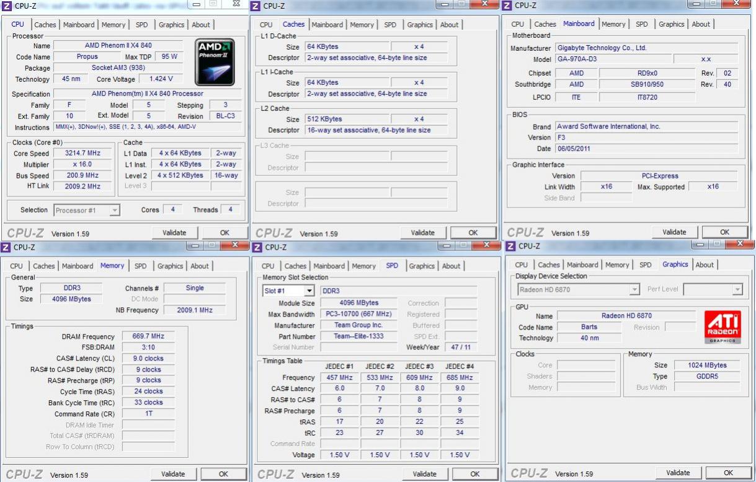Open the Radeon HD 6870 display device dropdown
The image size is (756, 482).
pos(634,289)
